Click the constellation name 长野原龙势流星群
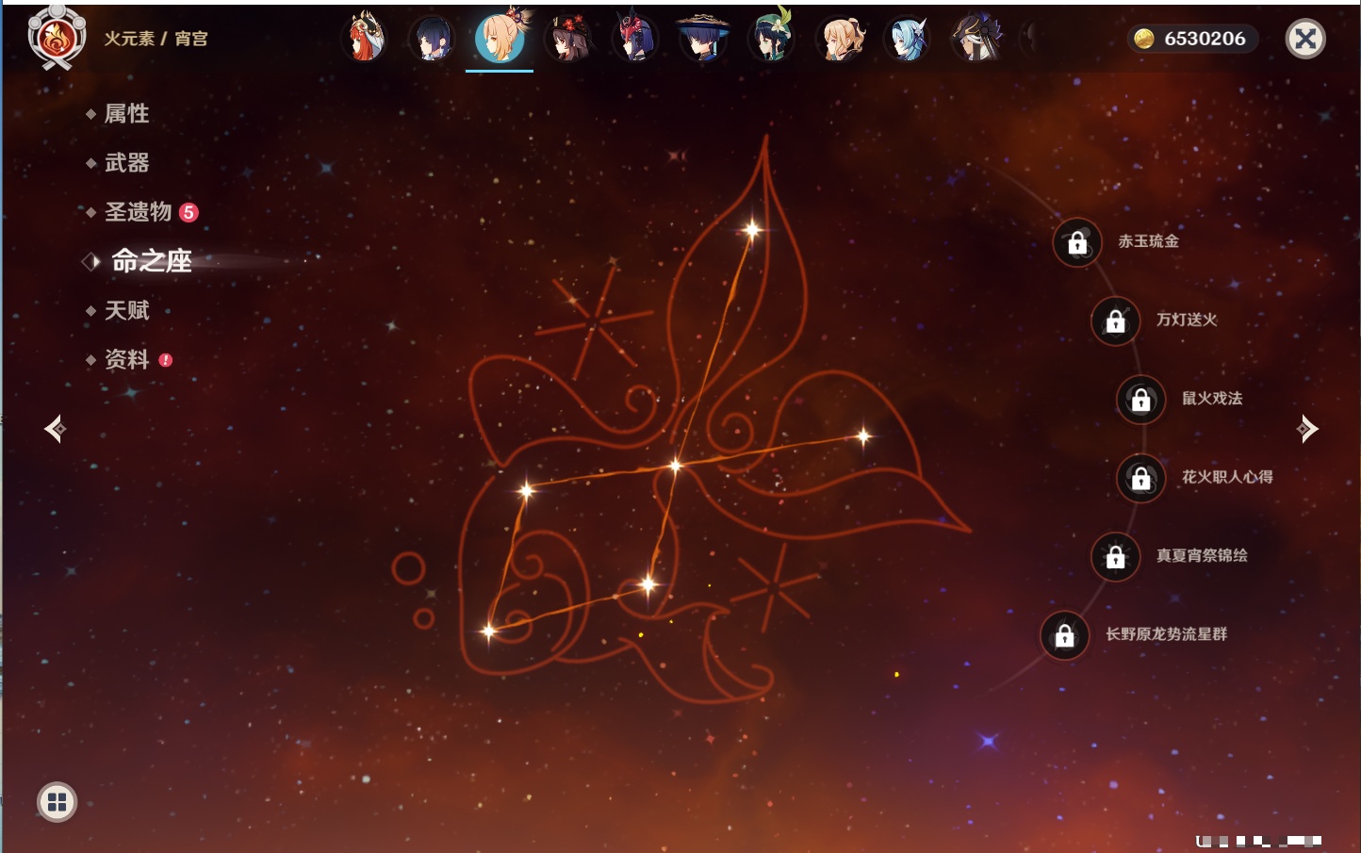The width and height of the screenshot is (1361, 853). click(x=1166, y=634)
